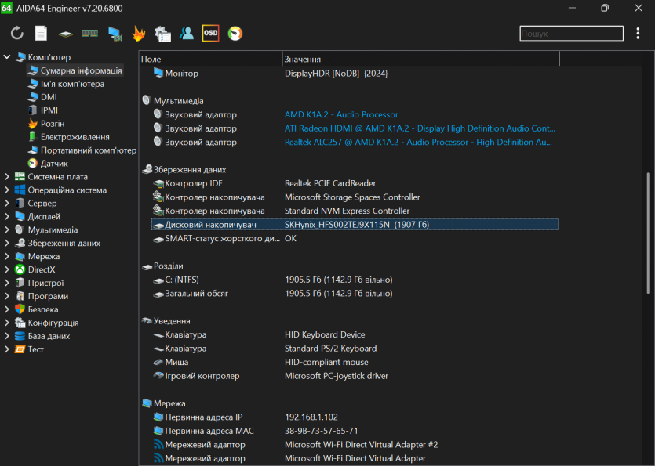Open the Report document icon

point(41,34)
